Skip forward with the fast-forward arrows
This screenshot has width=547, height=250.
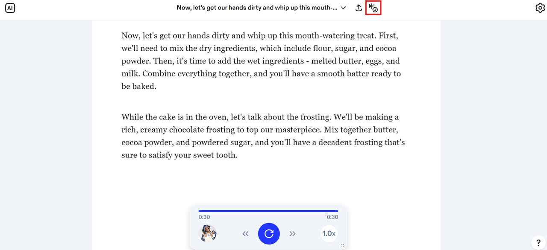point(292,234)
